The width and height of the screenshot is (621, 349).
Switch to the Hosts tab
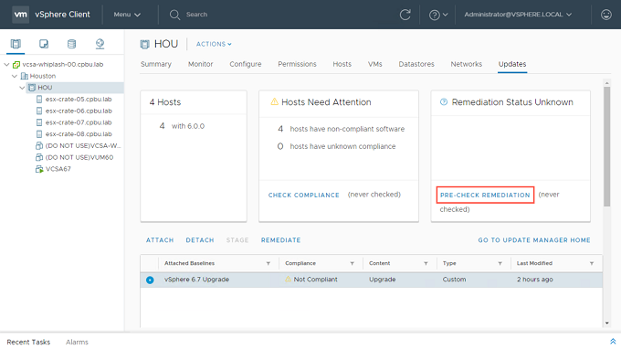[x=342, y=64]
